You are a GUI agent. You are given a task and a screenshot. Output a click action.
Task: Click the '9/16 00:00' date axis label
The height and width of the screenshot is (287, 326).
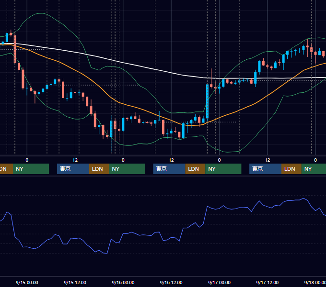pyautogui.click(x=123, y=282)
